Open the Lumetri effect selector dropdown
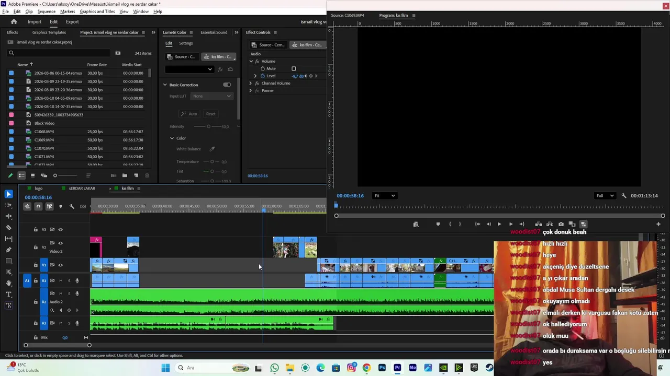The image size is (670, 376). (x=189, y=69)
